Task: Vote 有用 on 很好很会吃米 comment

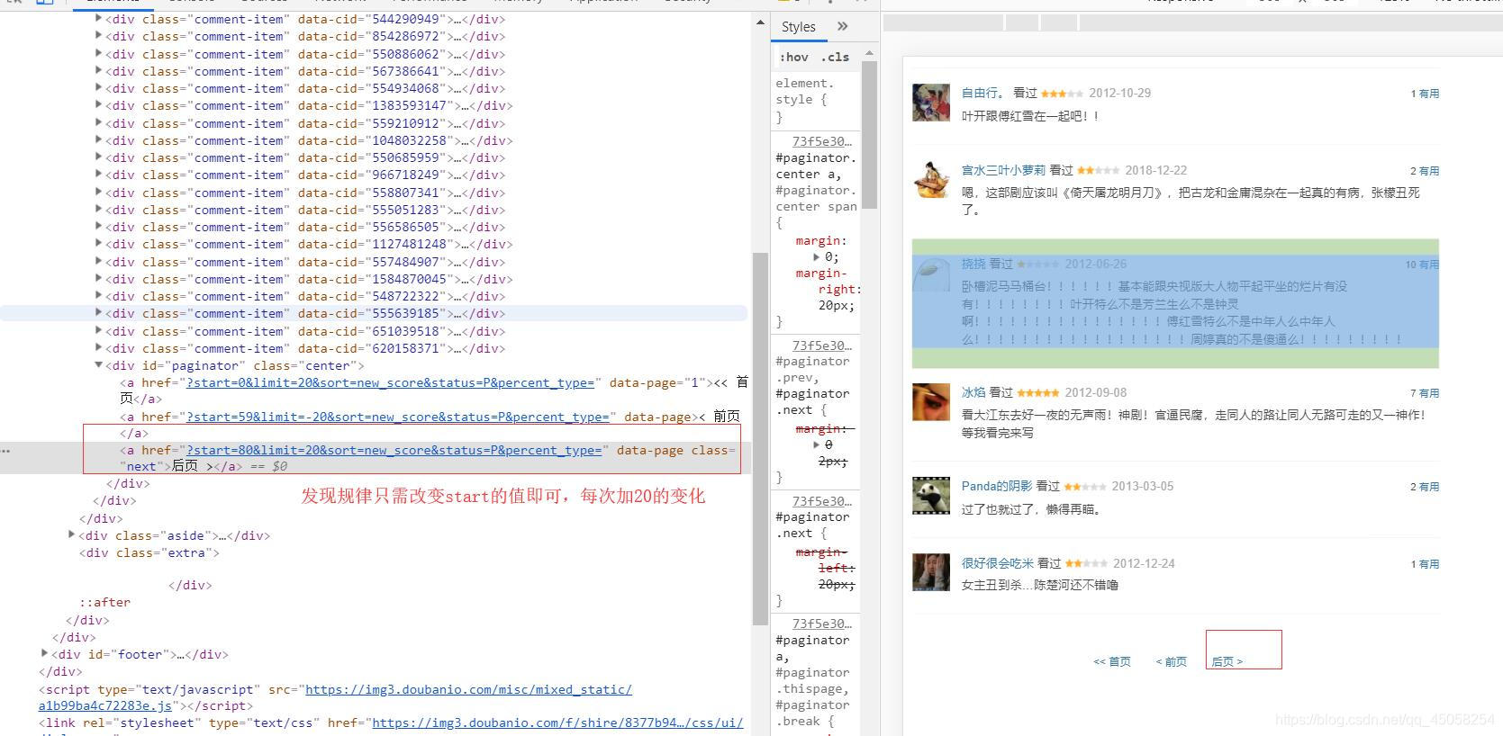Action: click(x=1429, y=564)
